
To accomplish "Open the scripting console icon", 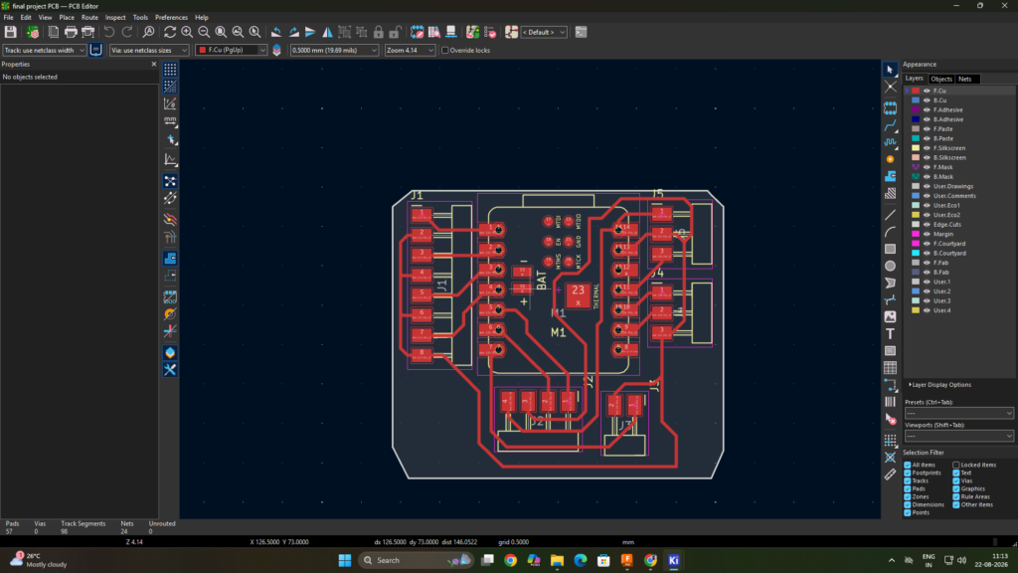I will [x=581, y=32].
